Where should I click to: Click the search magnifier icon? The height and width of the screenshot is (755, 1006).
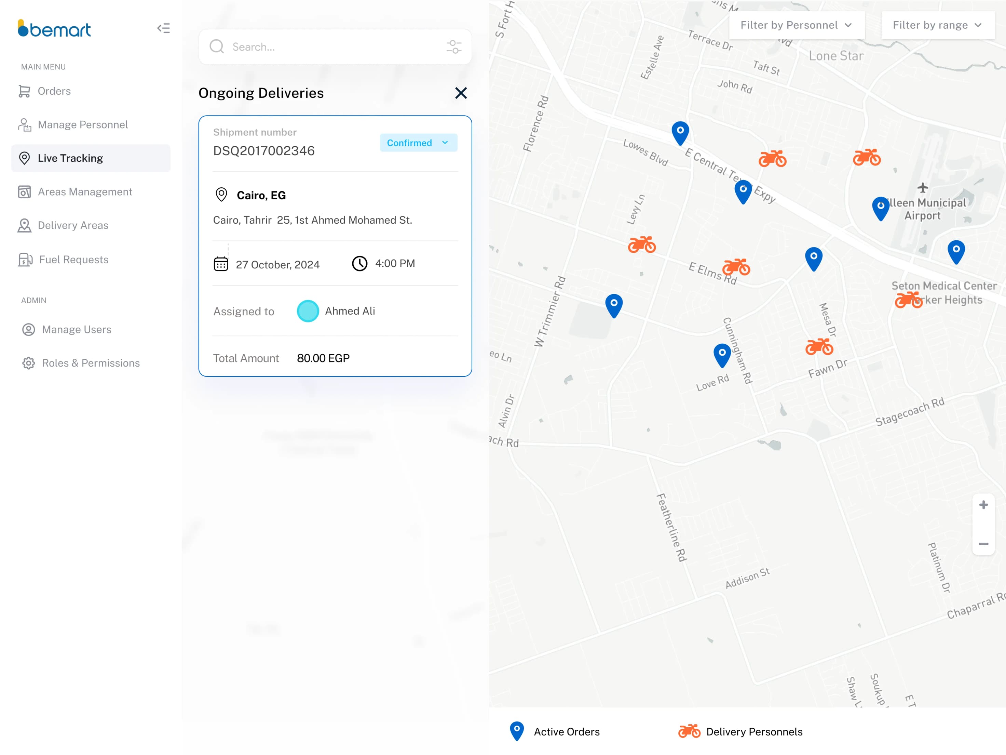pos(217,47)
